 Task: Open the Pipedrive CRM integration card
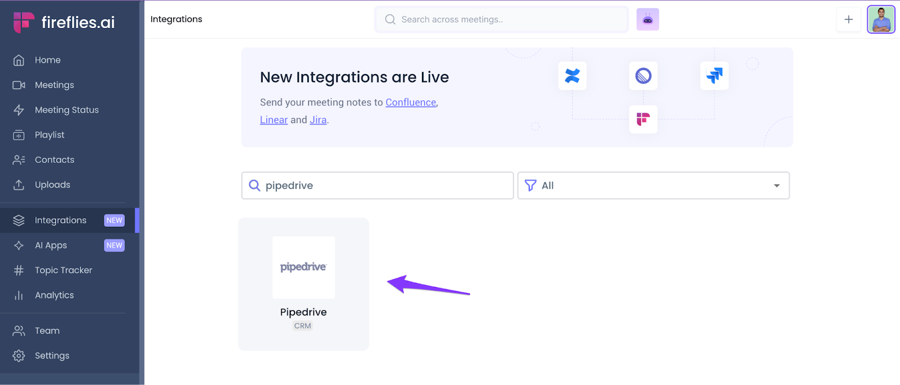click(x=303, y=284)
